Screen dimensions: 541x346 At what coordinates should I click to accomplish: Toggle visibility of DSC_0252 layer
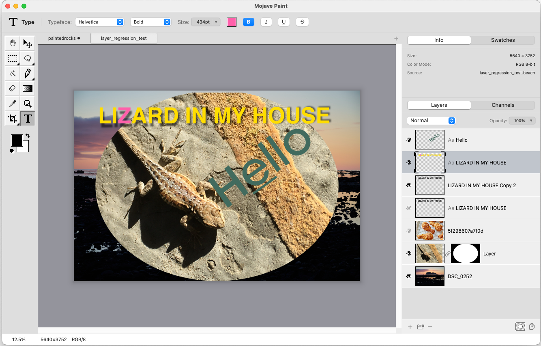(409, 276)
